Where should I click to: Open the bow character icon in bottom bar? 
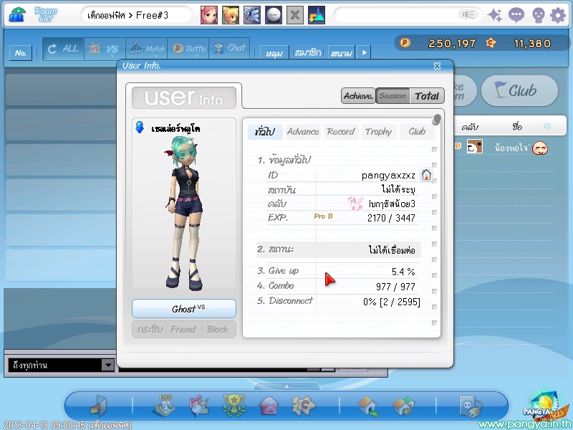tap(199, 405)
